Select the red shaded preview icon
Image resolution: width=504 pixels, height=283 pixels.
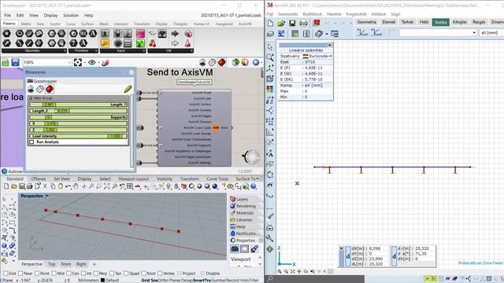tap(221, 62)
